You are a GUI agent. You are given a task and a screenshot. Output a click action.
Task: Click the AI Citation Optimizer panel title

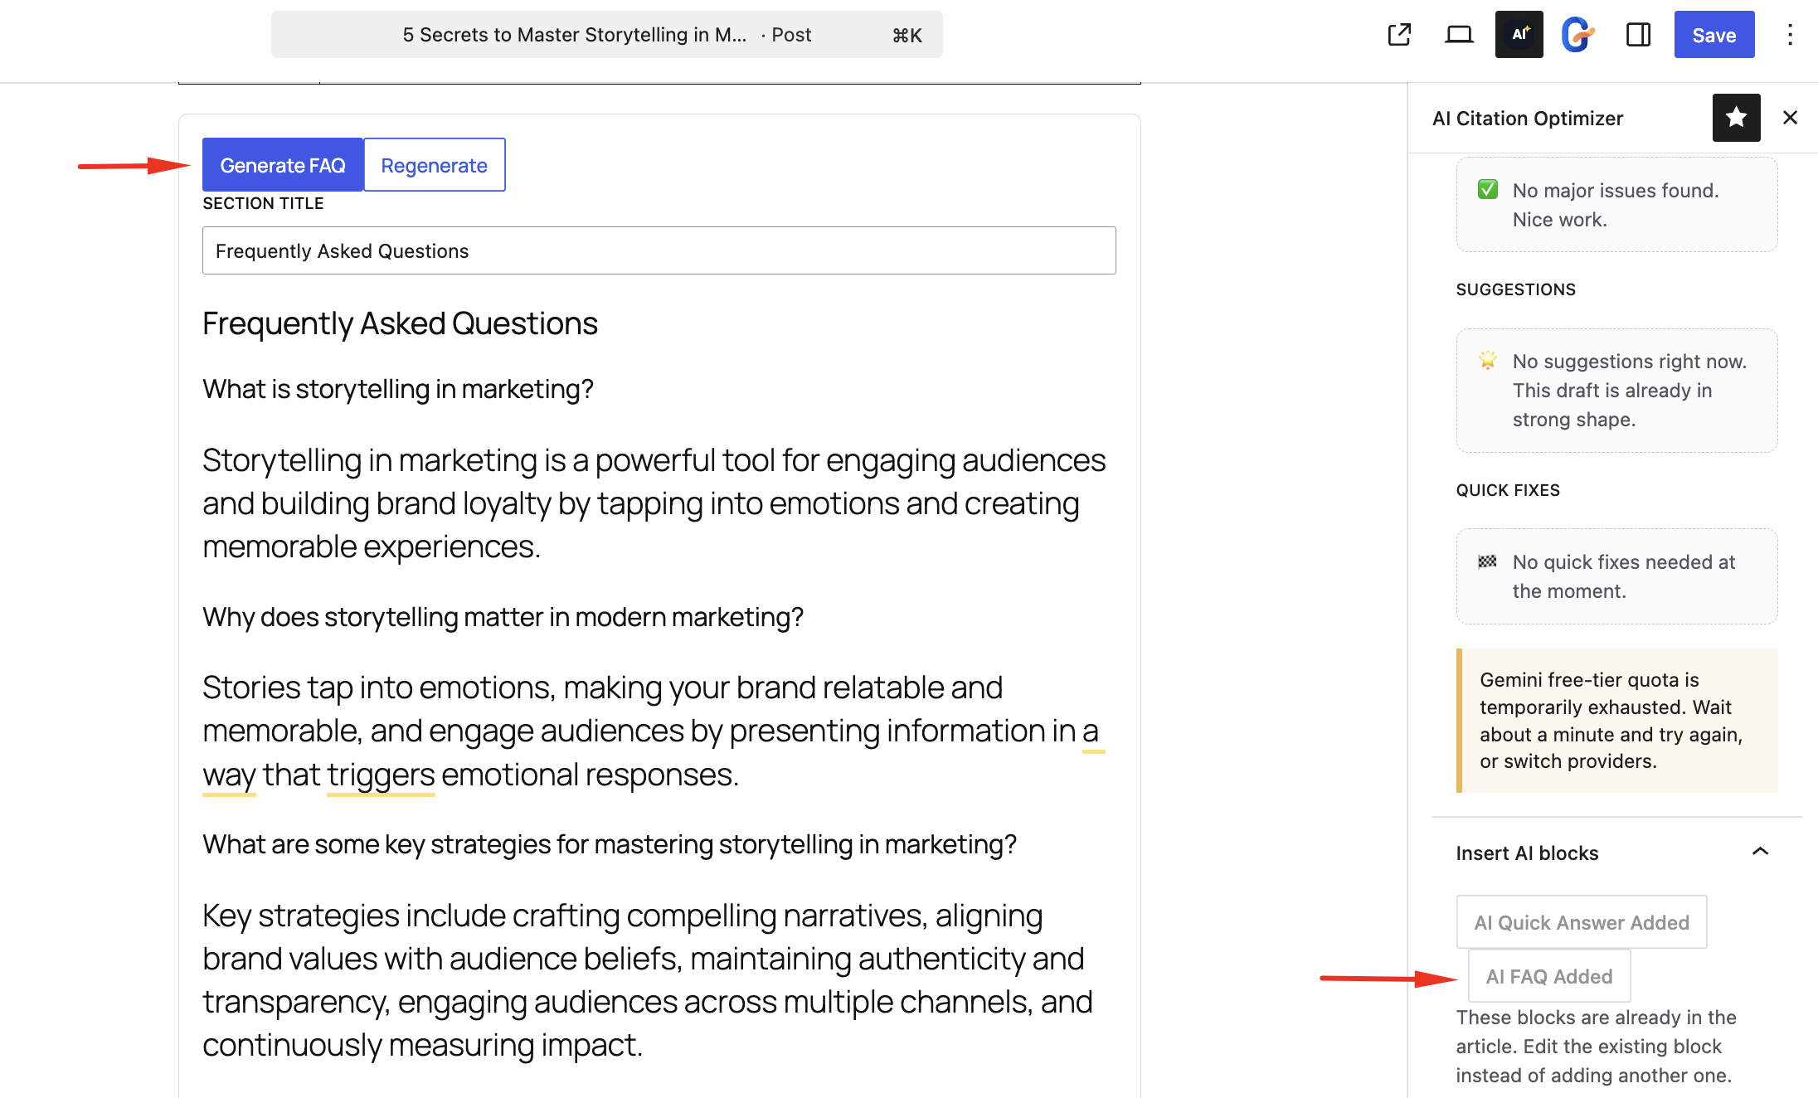coord(1527,118)
